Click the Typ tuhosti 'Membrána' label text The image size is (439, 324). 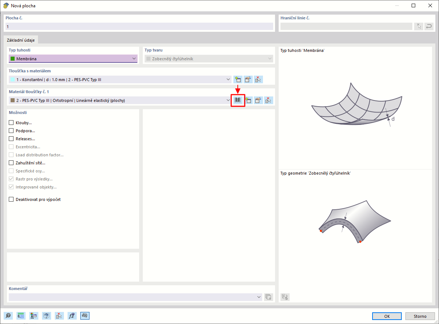pos(303,50)
